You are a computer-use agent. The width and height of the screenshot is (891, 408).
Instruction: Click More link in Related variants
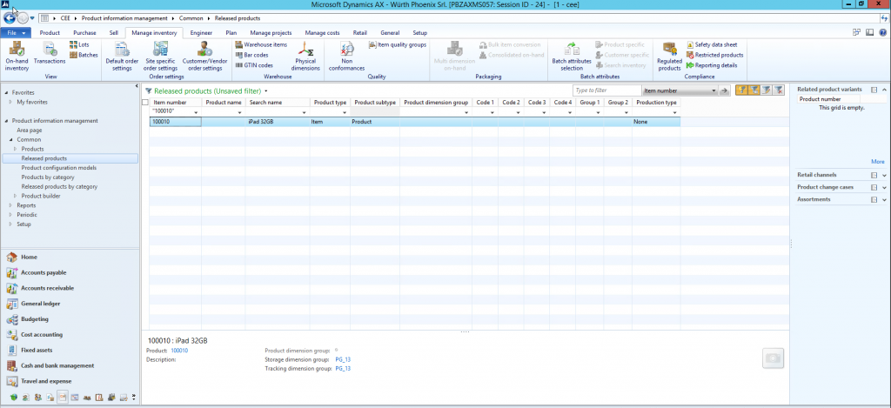(877, 162)
